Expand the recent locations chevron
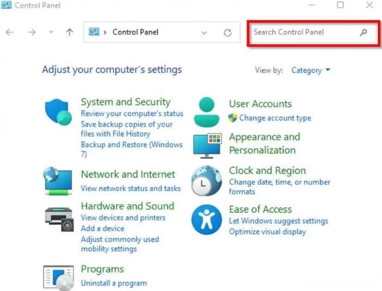The image size is (382, 291). pos(51,32)
